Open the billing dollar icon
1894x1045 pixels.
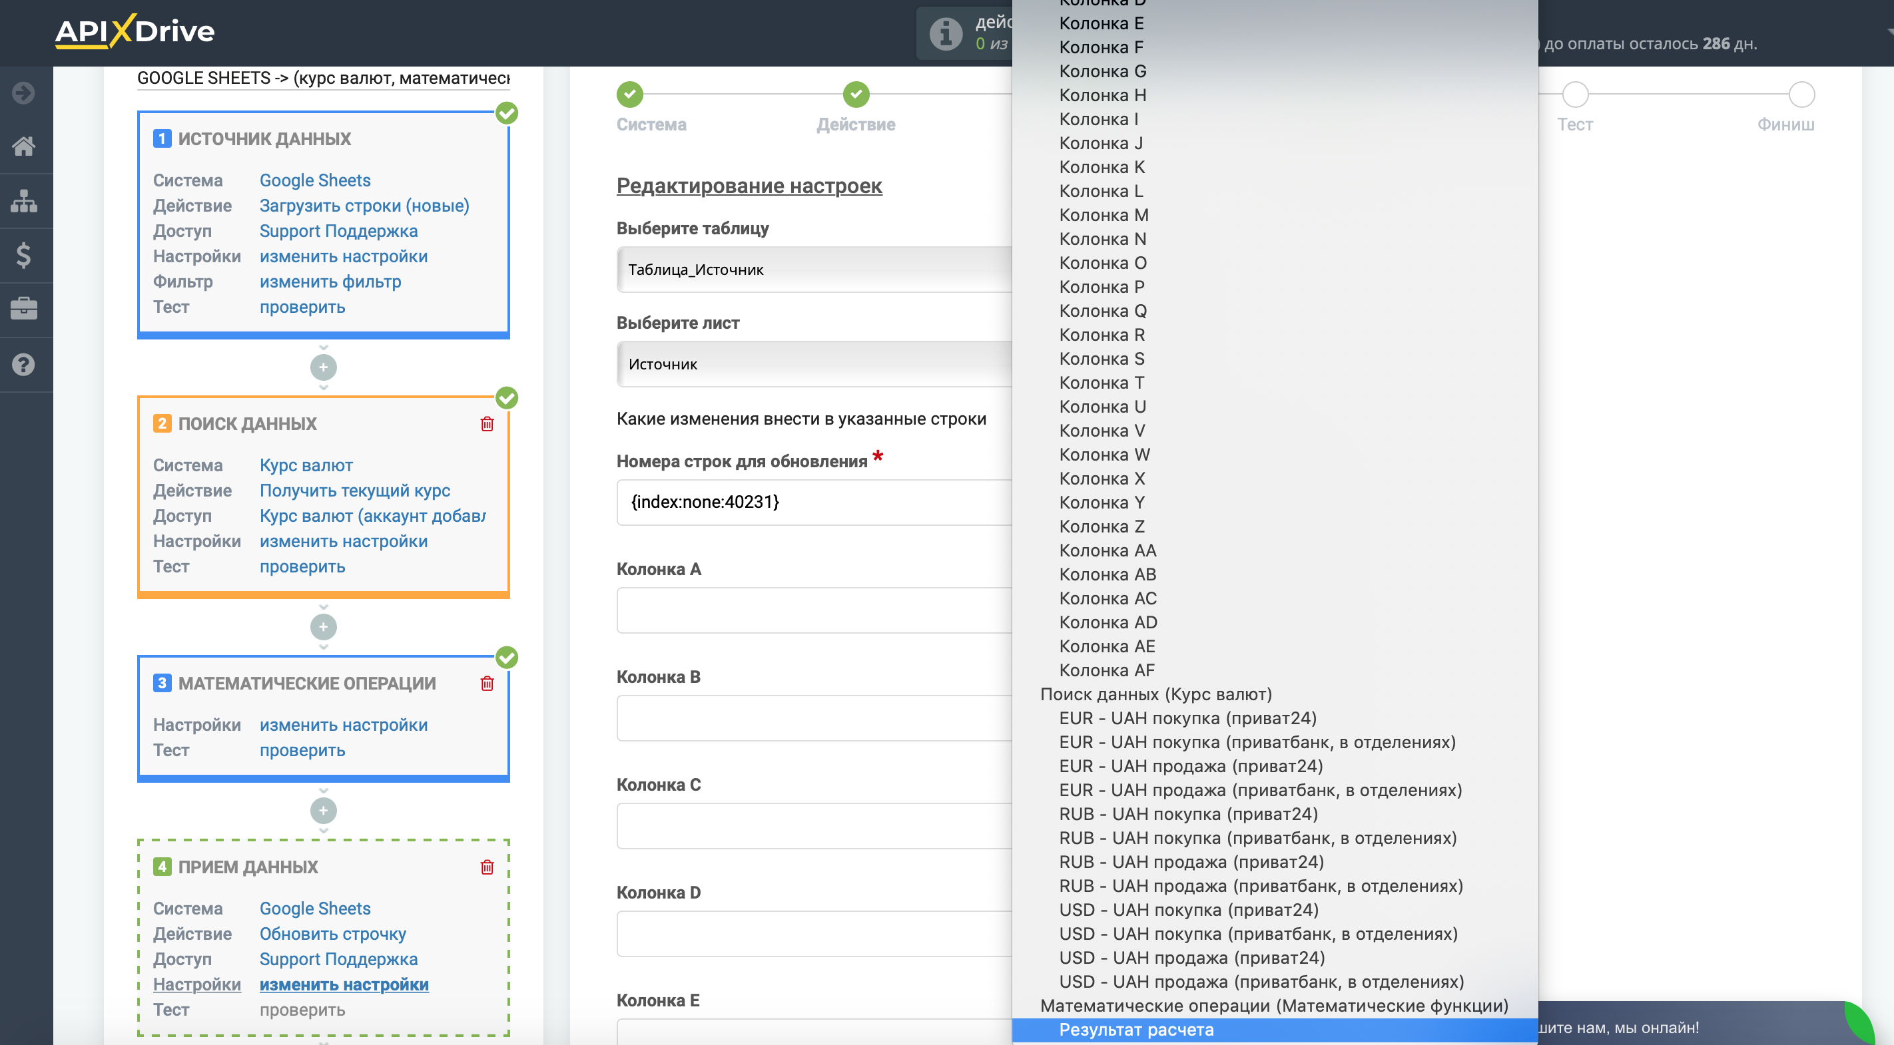[23, 255]
